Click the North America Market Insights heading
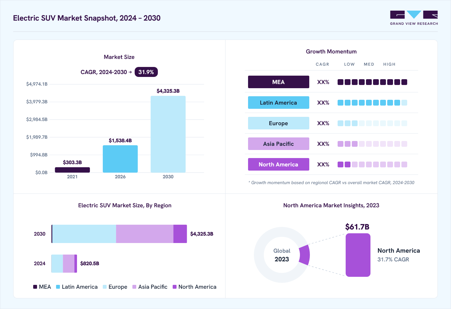This screenshot has width=451, height=309. [331, 205]
